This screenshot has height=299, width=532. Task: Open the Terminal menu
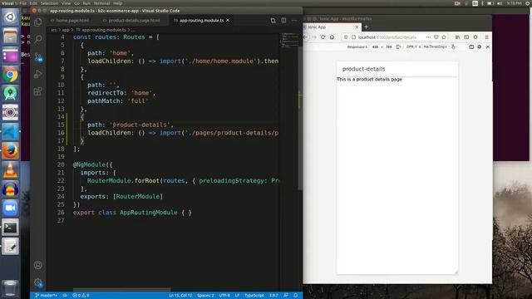click(x=101, y=3)
